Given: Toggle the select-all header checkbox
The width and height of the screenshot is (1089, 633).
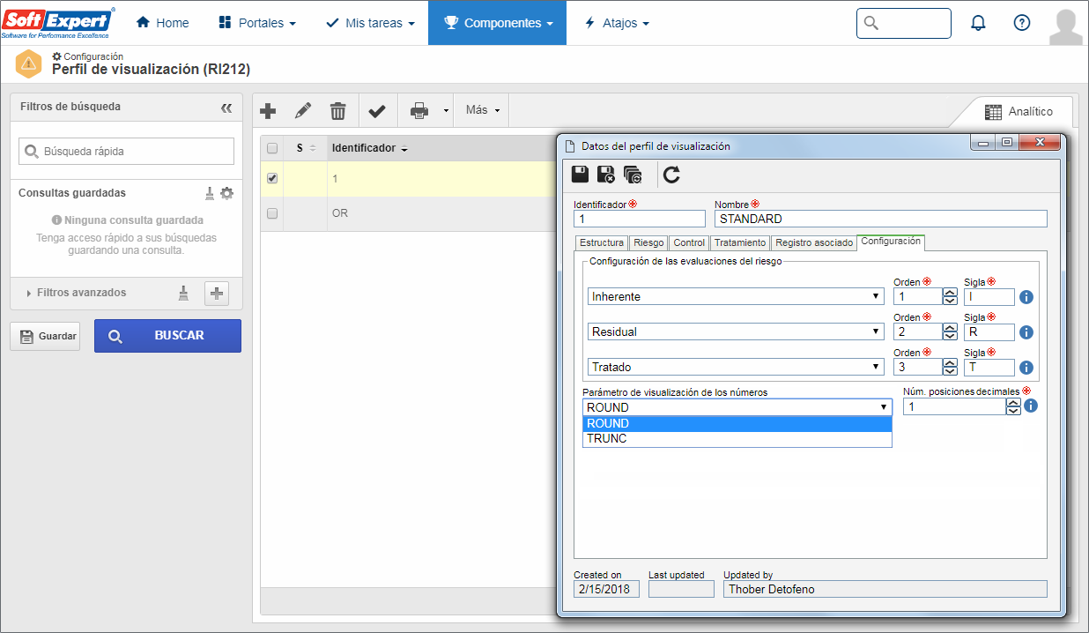Looking at the screenshot, I should click(272, 148).
